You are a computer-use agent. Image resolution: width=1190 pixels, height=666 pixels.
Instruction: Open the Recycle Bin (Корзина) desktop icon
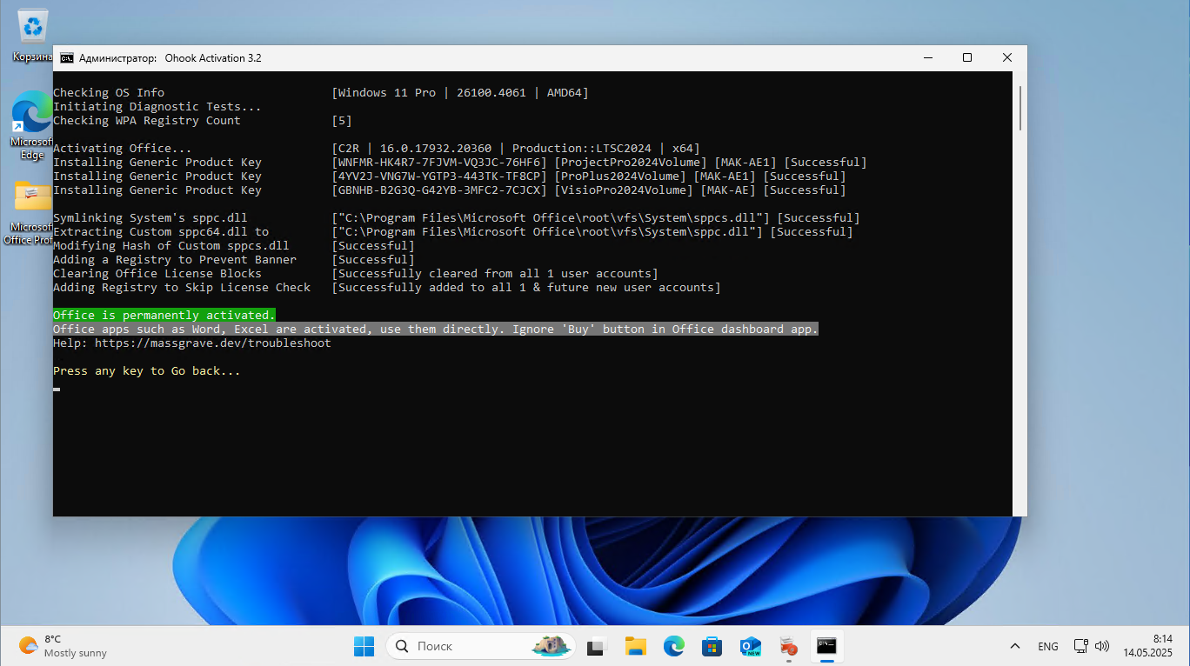[33, 35]
